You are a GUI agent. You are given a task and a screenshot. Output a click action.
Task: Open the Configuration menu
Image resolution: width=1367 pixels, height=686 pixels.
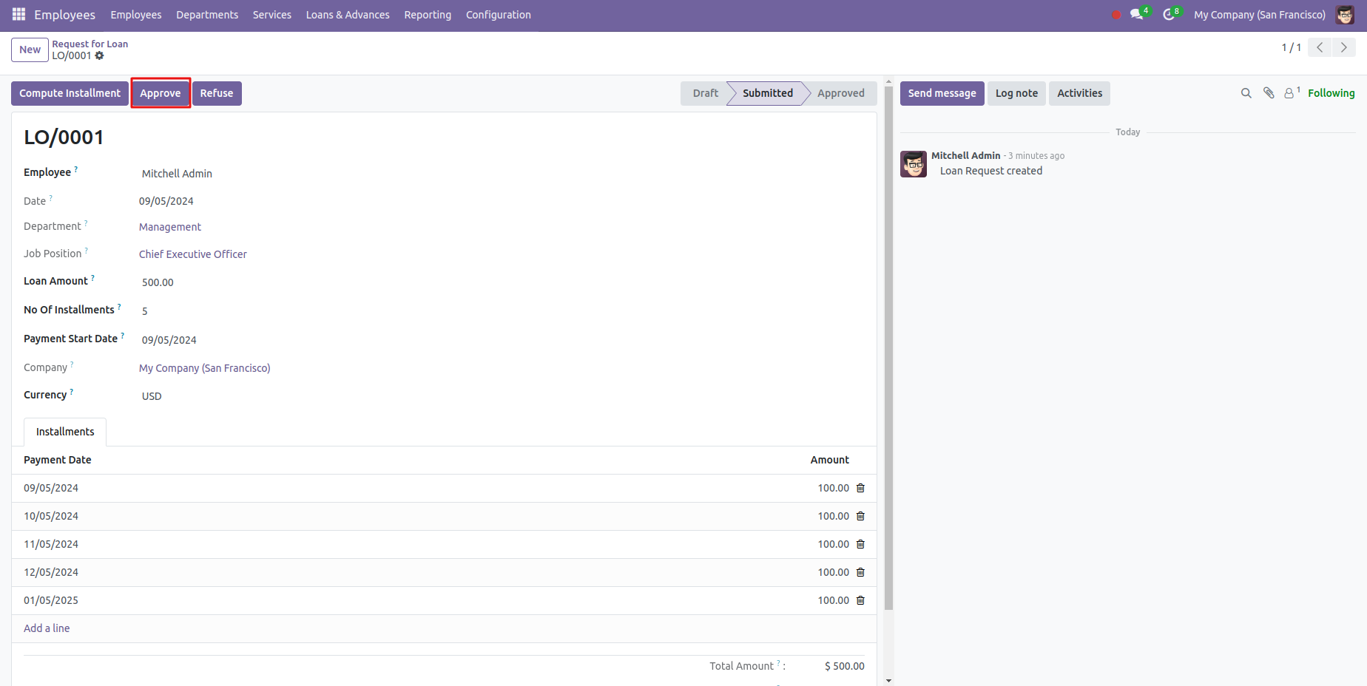click(498, 15)
